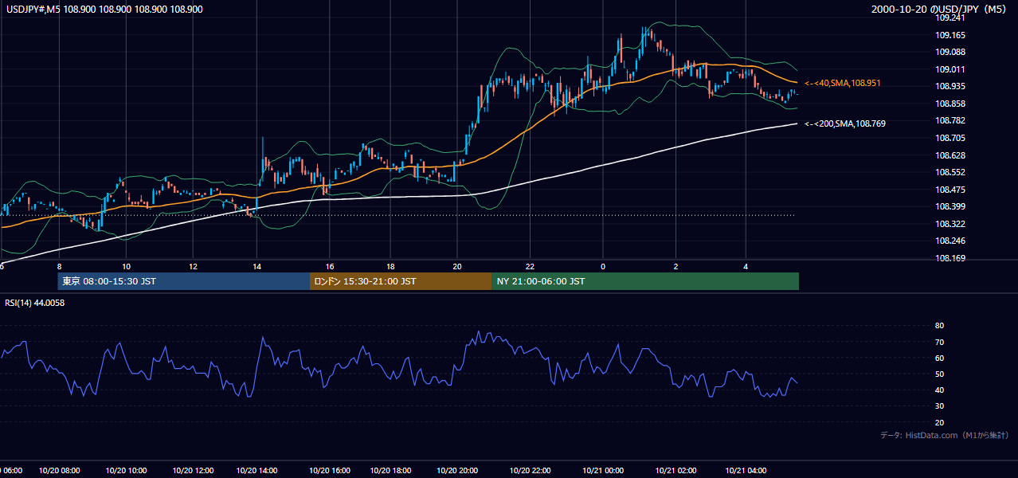Click the 108.475 price axis label
Viewport: 1018px width, 478px height.
pyautogui.click(x=950, y=190)
